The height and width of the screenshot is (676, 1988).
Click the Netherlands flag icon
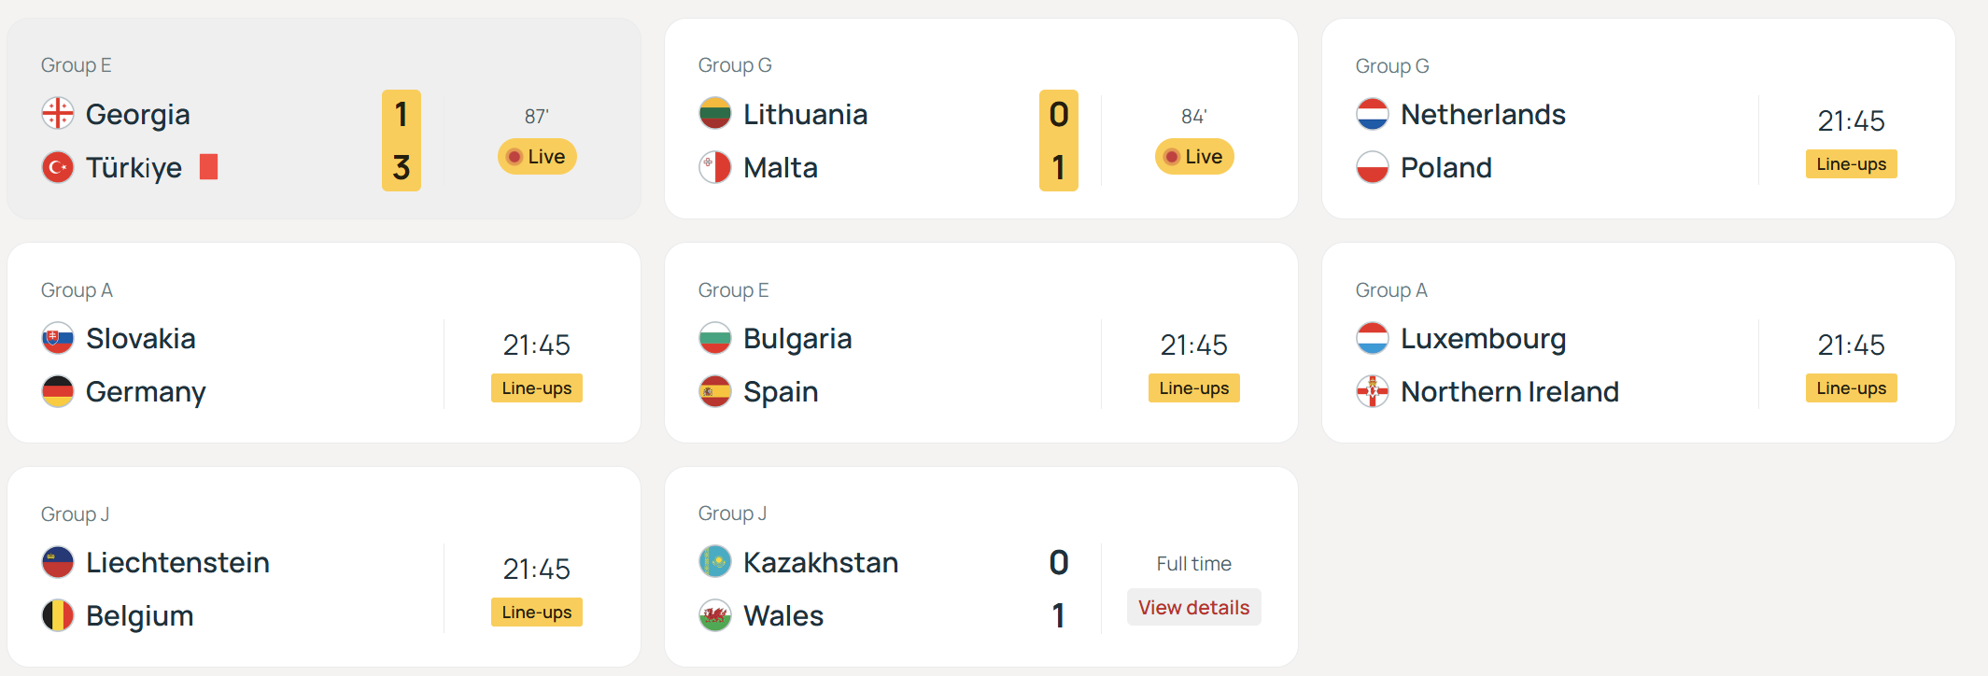(x=1373, y=114)
